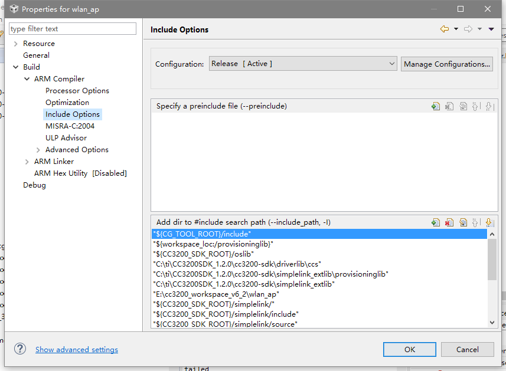This screenshot has width=506, height=371.
Task: Click Move Down icon for include search path
Action: click(489, 222)
